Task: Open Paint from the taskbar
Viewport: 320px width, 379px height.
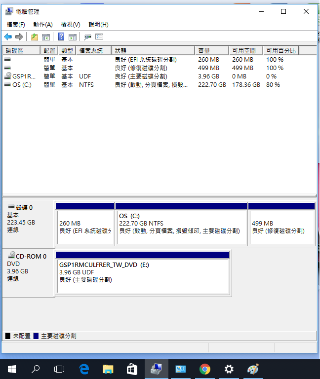Action: [253, 369]
